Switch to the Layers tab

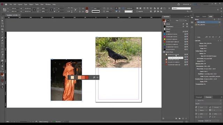coord(204,17)
